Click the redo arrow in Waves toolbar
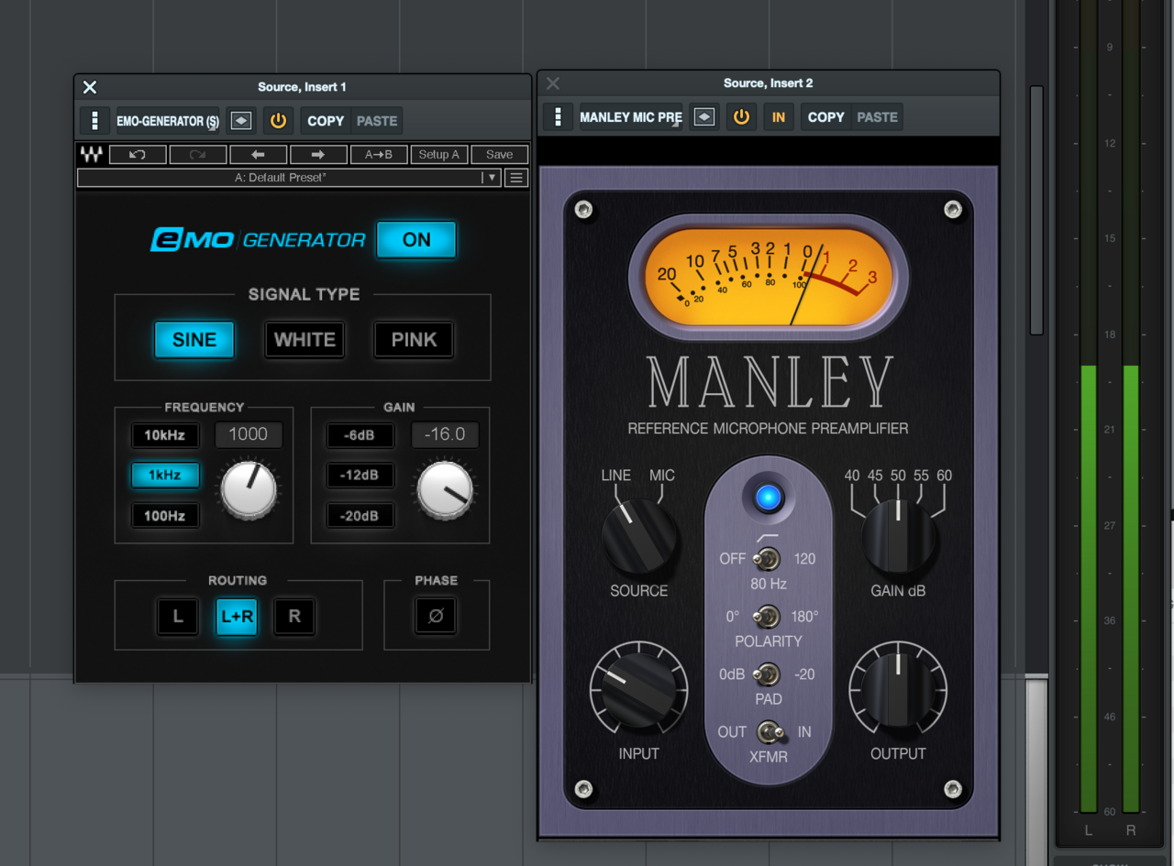 click(197, 155)
